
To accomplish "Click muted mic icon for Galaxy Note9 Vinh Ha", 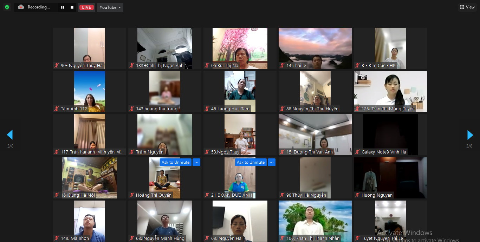I will 357,152.
